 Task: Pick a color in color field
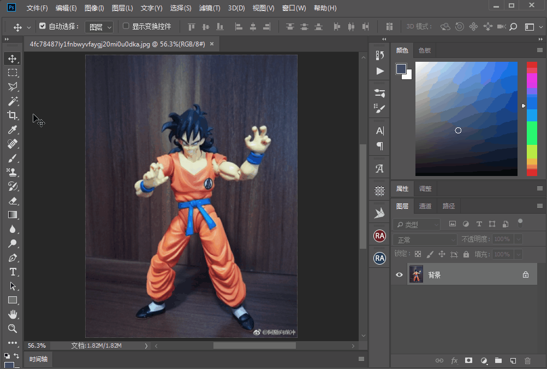point(466,119)
